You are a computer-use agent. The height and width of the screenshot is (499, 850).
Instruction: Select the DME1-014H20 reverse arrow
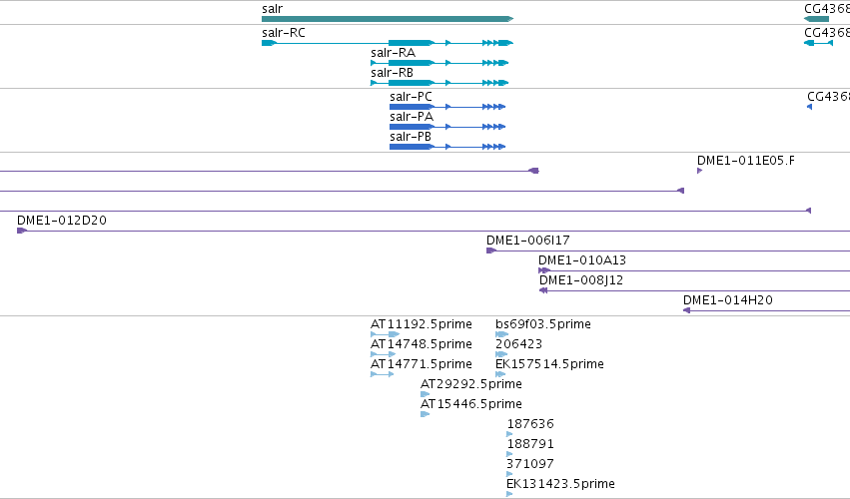(x=686, y=310)
